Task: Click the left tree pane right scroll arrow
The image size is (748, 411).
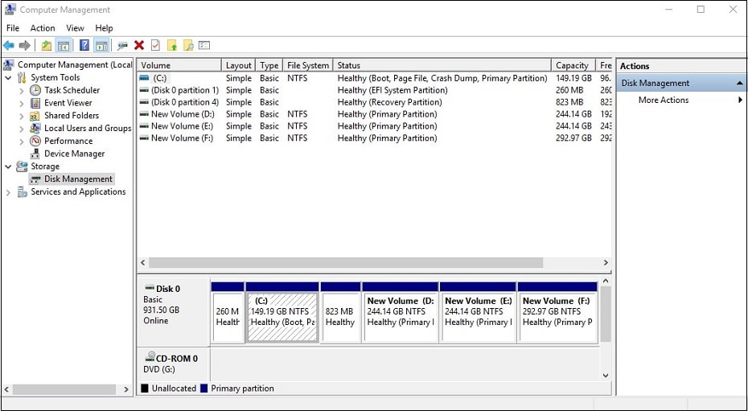Action: pyautogui.click(x=126, y=389)
